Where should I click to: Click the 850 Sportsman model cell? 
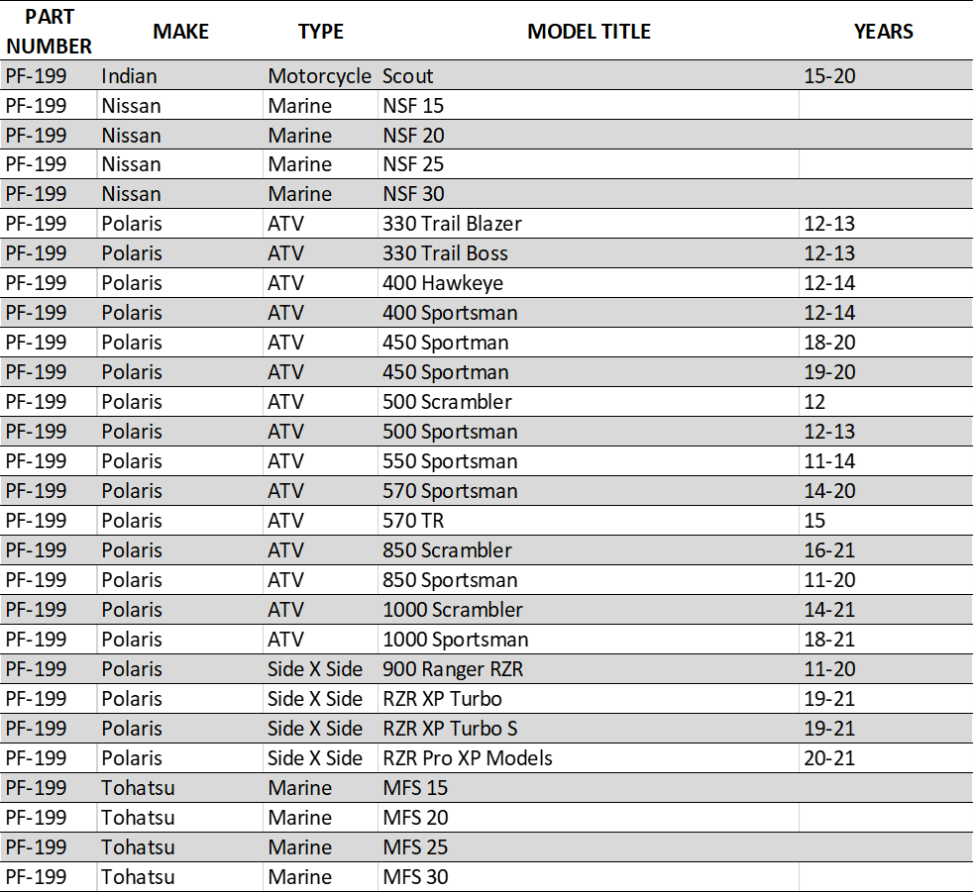(589, 580)
